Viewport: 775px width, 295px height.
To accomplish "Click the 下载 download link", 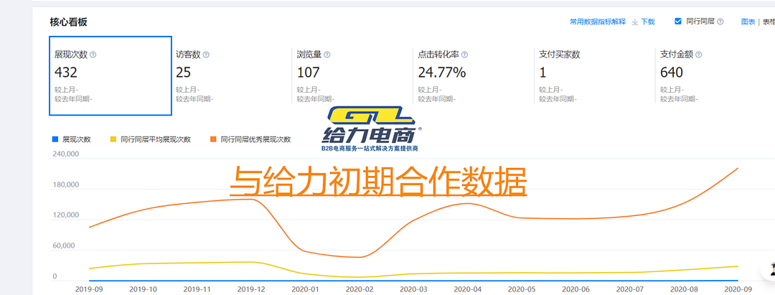I will [x=647, y=22].
